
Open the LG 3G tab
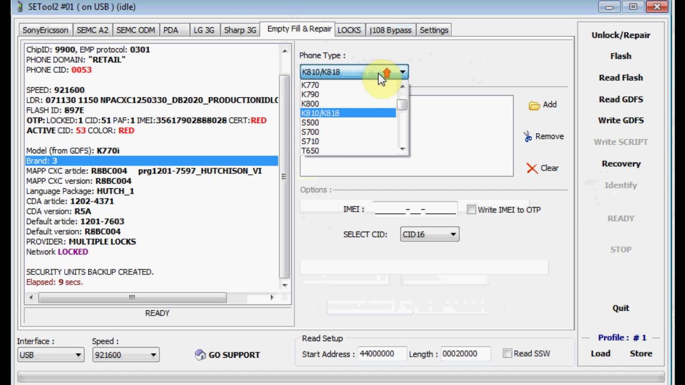click(205, 30)
